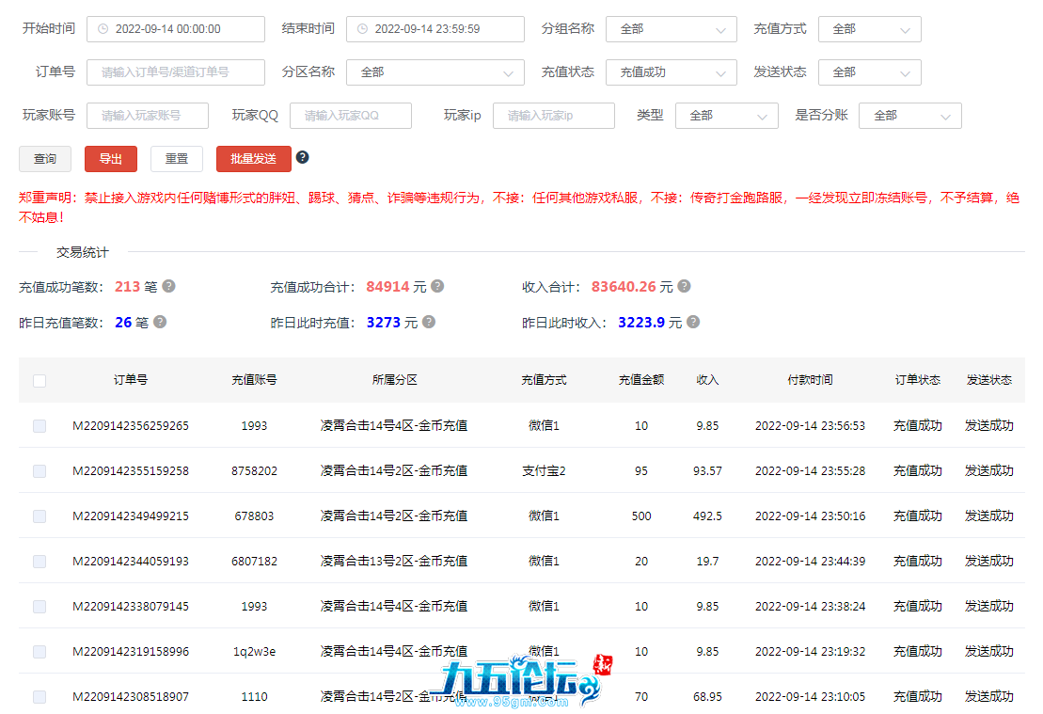Open the 发送状态 filter dropdown
Image resolution: width=1043 pixels, height=714 pixels.
click(869, 72)
